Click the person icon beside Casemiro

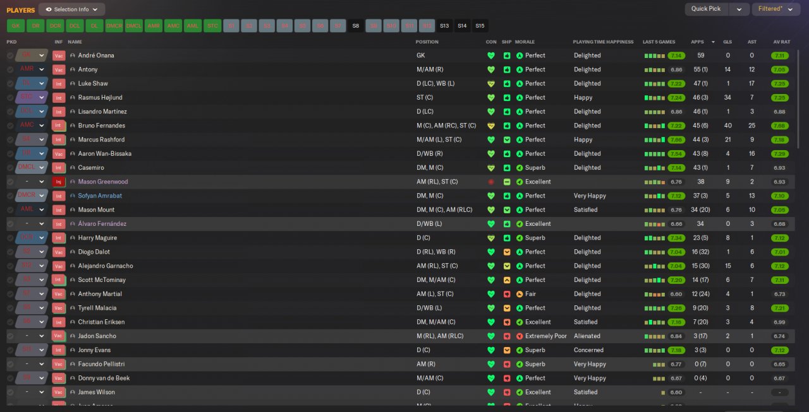(x=73, y=168)
